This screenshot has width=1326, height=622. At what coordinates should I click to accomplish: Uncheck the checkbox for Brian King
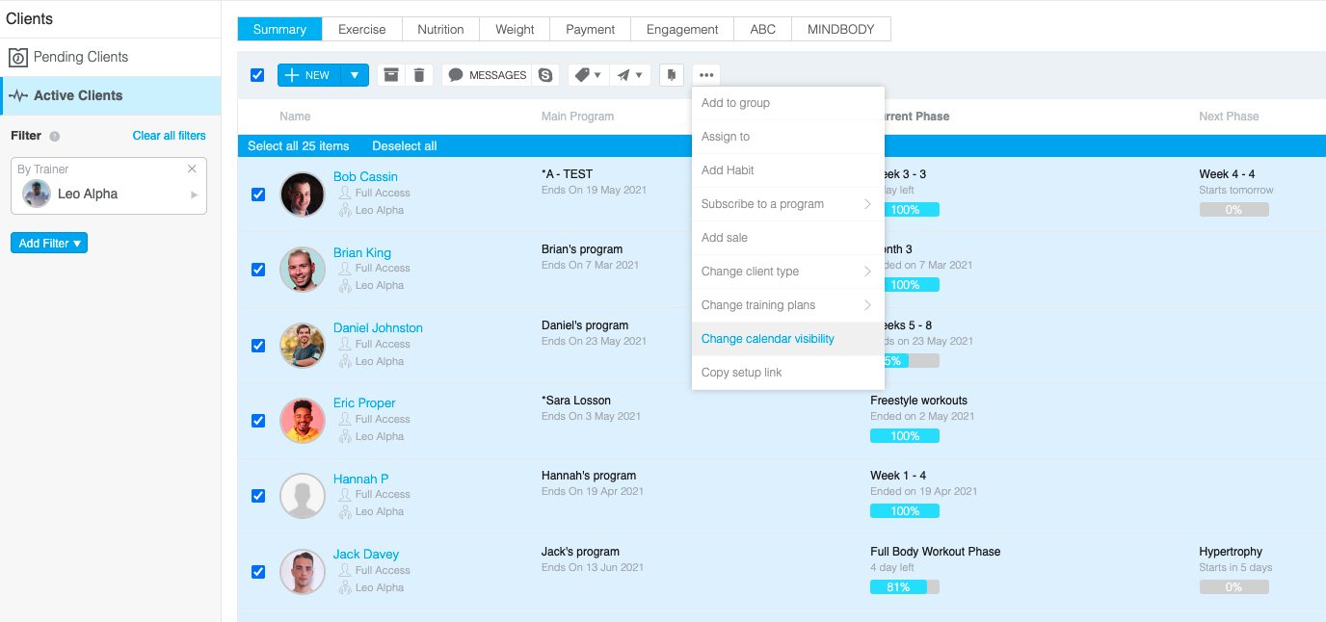pos(258,270)
